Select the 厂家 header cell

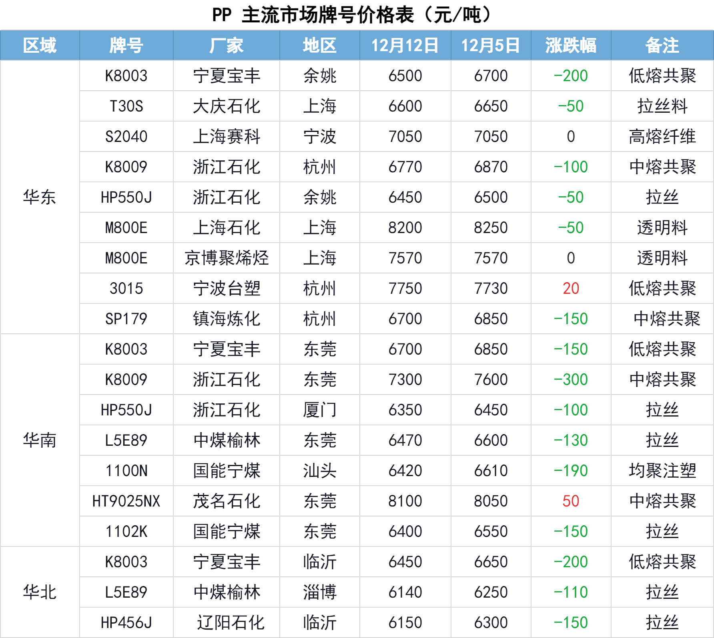point(226,45)
